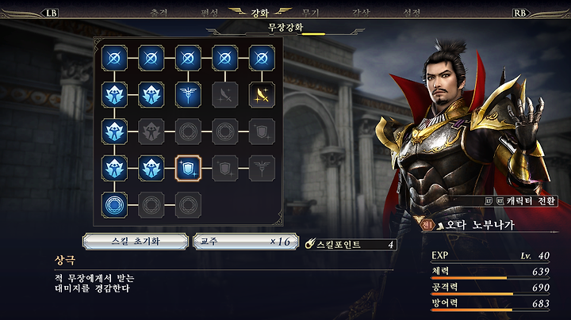Select the unlocked blue ring node in bottom row

coord(114,205)
